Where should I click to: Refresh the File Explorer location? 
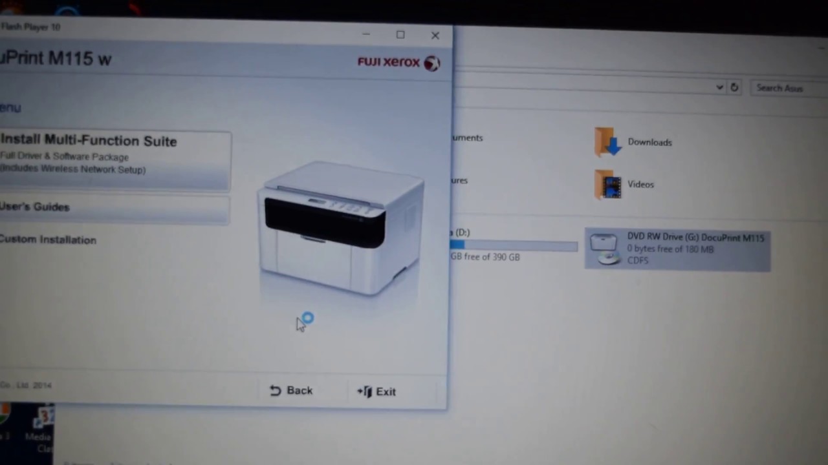(x=734, y=87)
